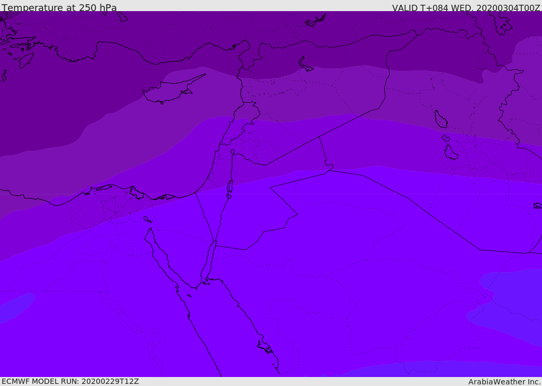The width and height of the screenshot is (542, 386).
Task: Click the ArabiaWeather Inc credit text
Action: (x=504, y=382)
